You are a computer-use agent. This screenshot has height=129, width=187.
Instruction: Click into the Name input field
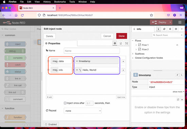point(91,51)
